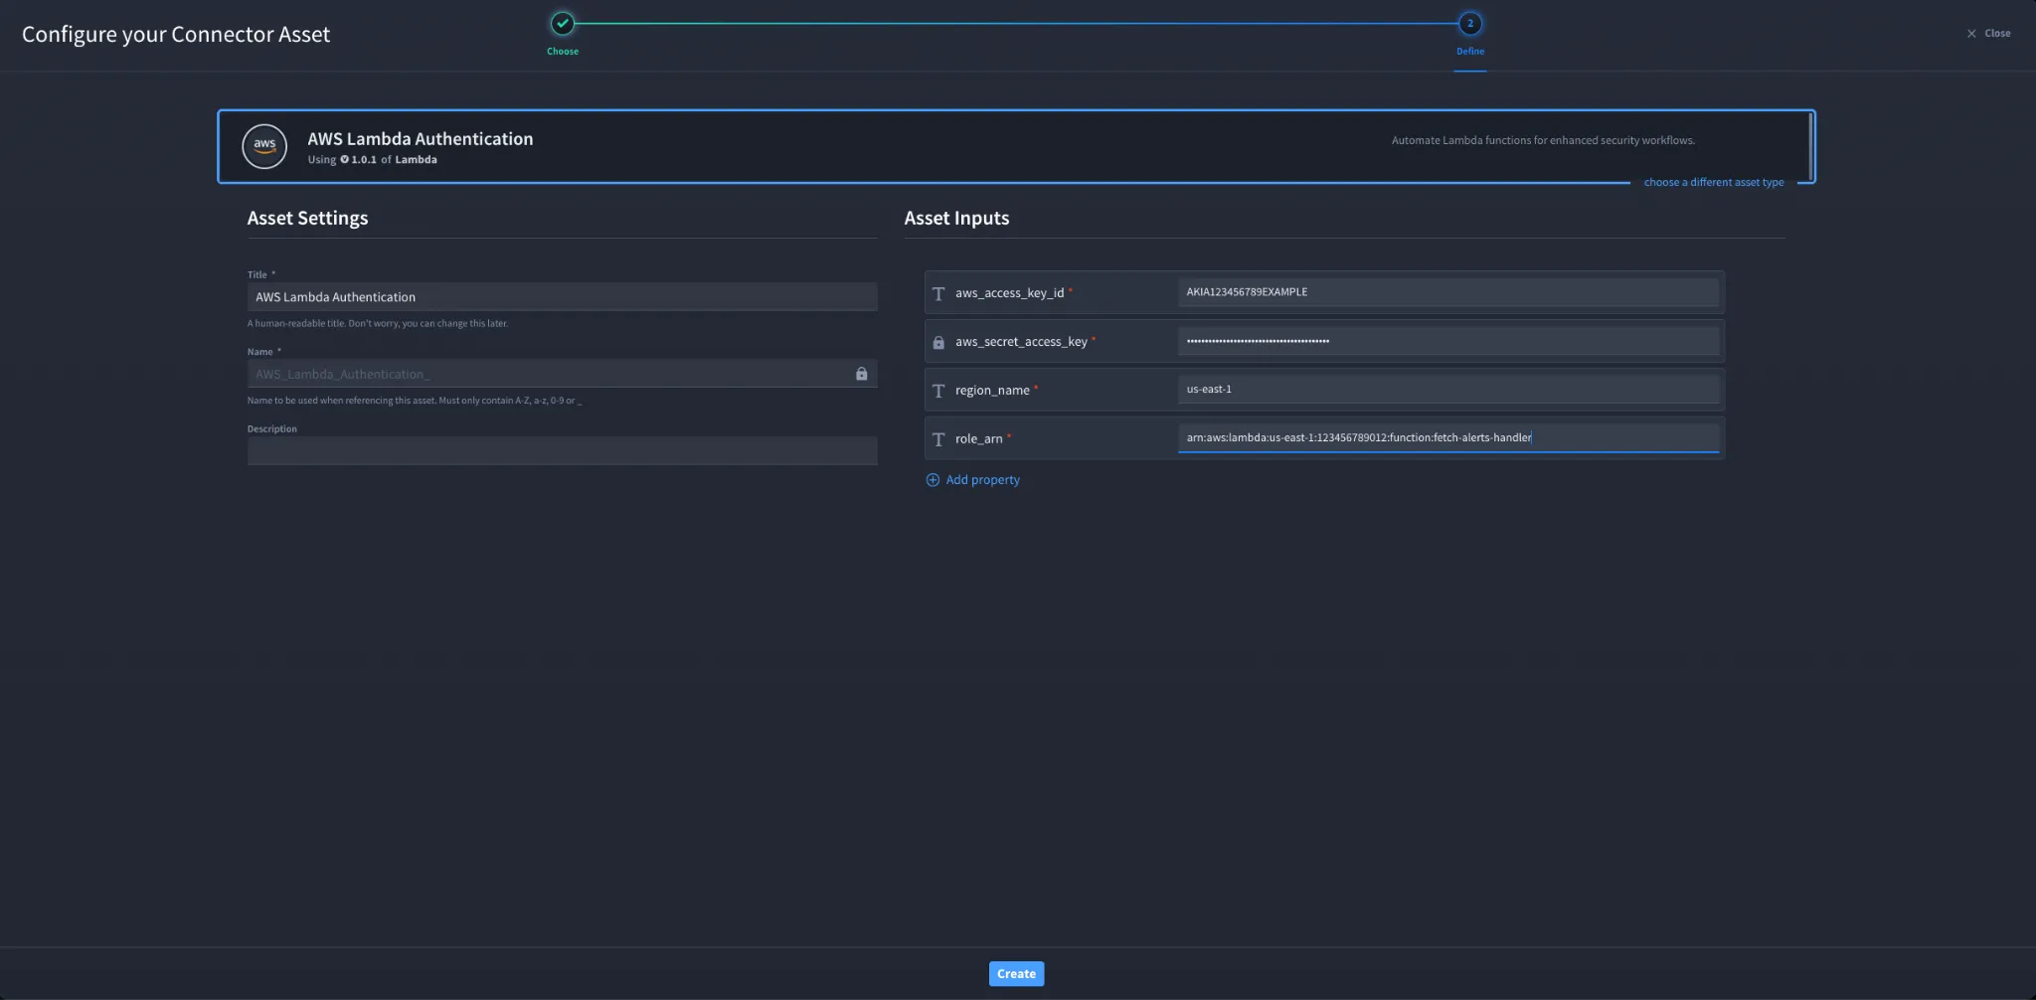2036x1000 pixels.
Task: Click 'choose a different asset type' link
Action: pyautogui.click(x=1714, y=182)
